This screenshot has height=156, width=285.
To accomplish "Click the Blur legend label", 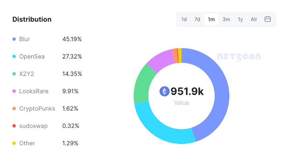I will pyautogui.click(x=25, y=39).
